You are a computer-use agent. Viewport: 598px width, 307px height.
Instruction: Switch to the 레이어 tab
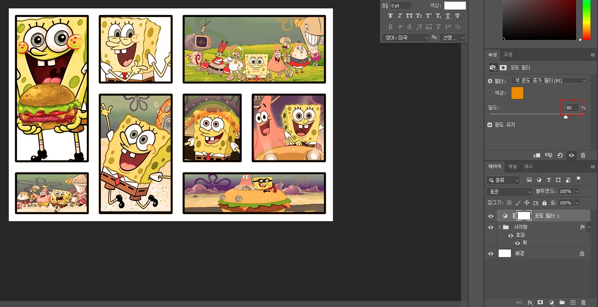pos(495,166)
